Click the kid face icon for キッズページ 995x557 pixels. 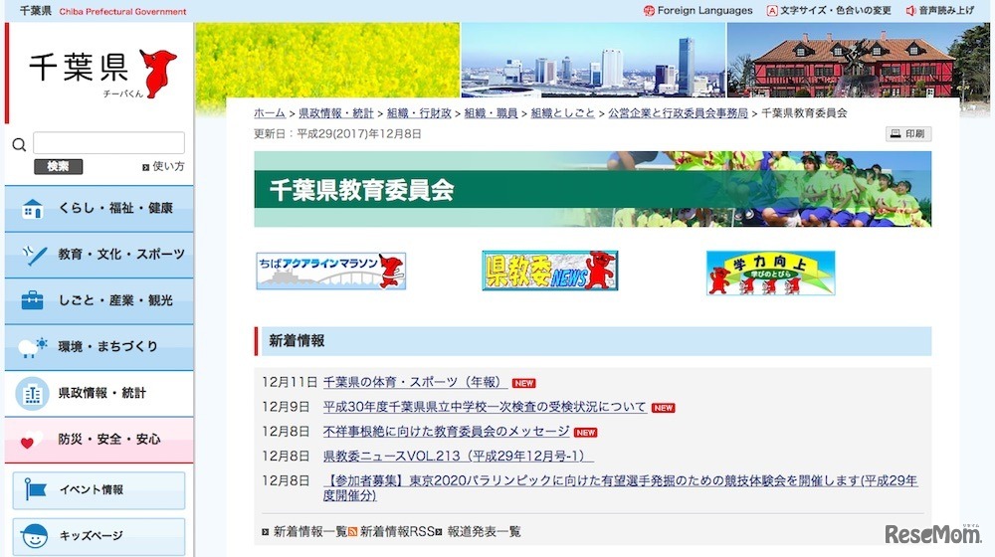click(34, 536)
